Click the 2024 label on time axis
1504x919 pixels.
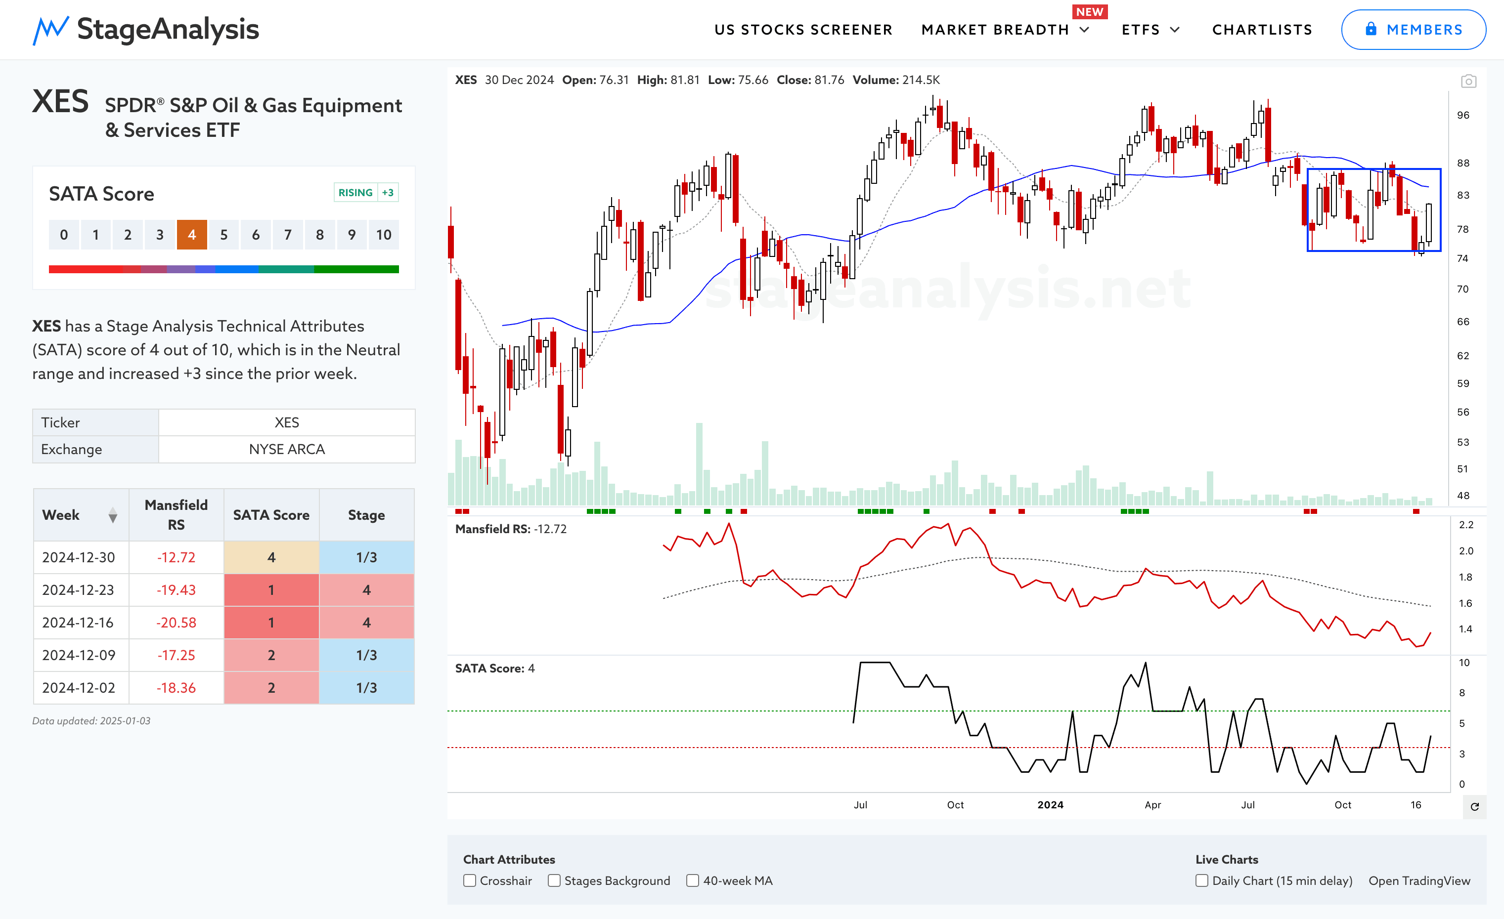click(x=1050, y=804)
